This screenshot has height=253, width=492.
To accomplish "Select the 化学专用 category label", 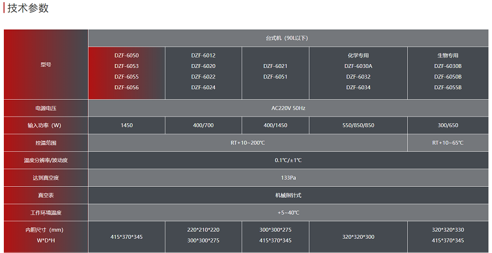I will point(358,55).
